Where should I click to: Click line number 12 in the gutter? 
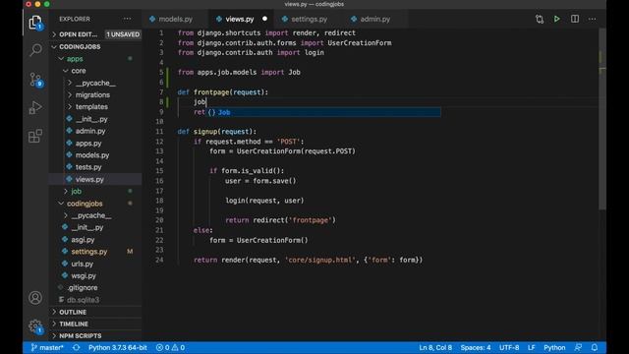pos(159,142)
